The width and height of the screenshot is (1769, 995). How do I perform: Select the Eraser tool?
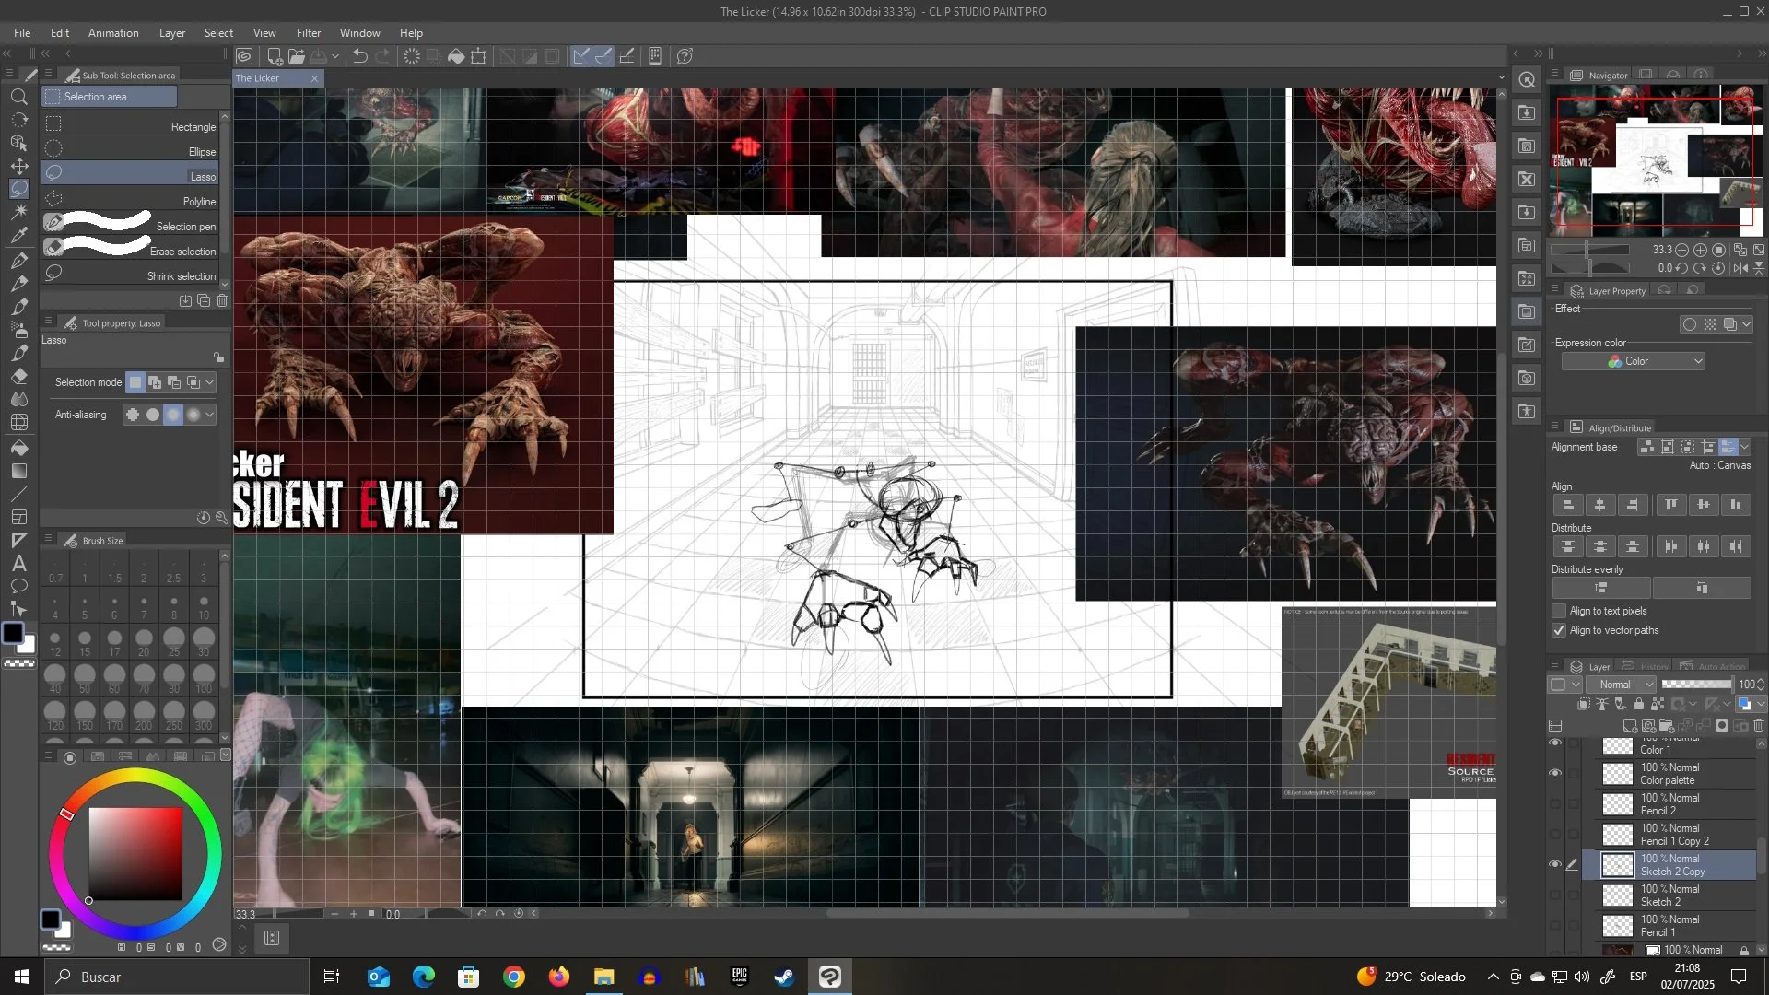[19, 376]
